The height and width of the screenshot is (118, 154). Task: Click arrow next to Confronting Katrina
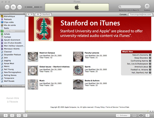[150, 61]
